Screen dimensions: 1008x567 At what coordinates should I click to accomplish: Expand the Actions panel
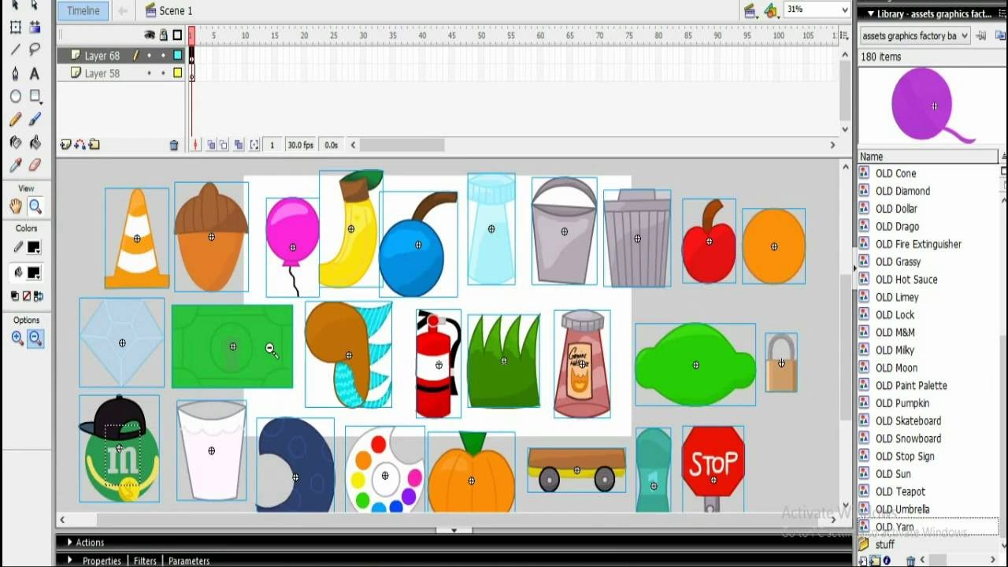click(x=69, y=543)
